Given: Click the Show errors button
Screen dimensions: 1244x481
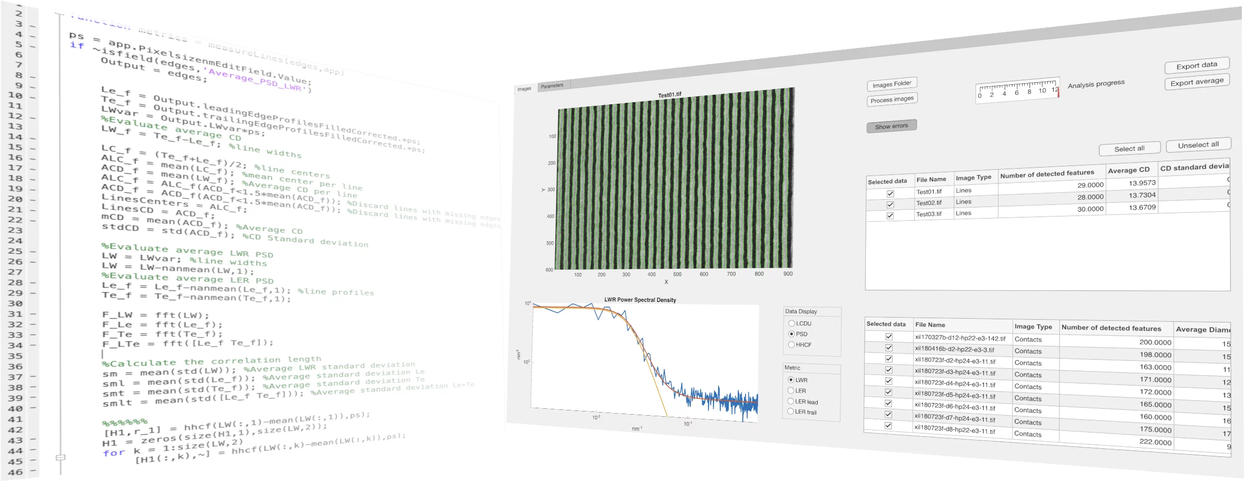Looking at the screenshot, I should (x=891, y=126).
